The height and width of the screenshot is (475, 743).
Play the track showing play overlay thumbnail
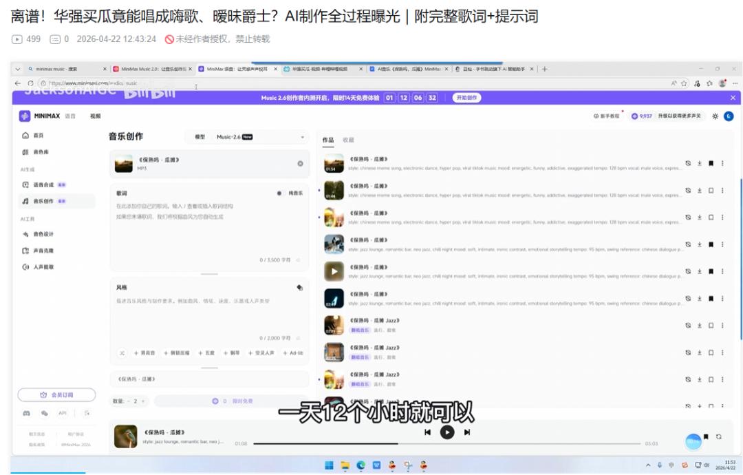334,272
